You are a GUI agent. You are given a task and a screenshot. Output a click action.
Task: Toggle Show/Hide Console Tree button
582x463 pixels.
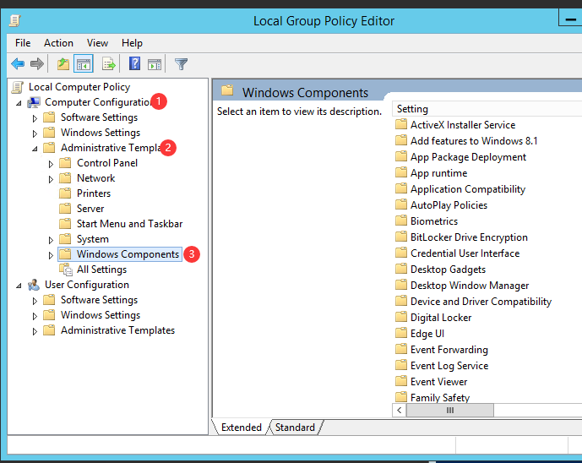point(84,63)
